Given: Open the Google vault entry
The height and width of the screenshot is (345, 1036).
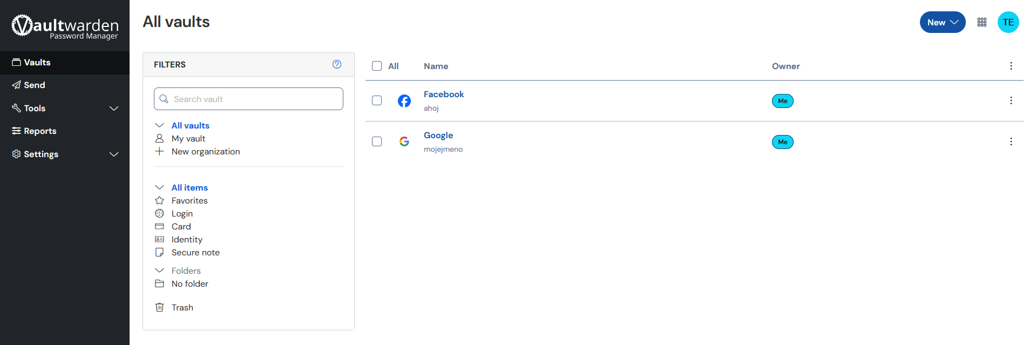Looking at the screenshot, I should [x=438, y=135].
